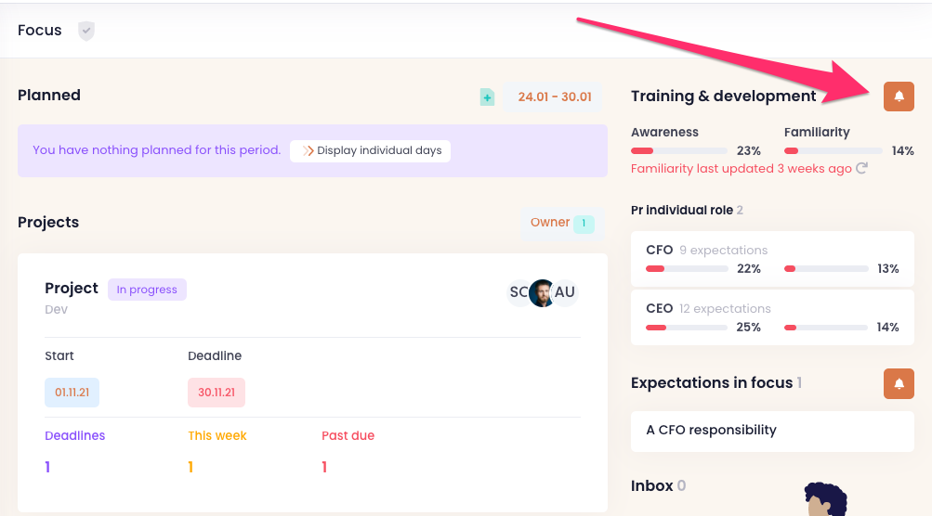Open the Project title link
The width and height of the screenshot is (932, 516).
[72, 289]
